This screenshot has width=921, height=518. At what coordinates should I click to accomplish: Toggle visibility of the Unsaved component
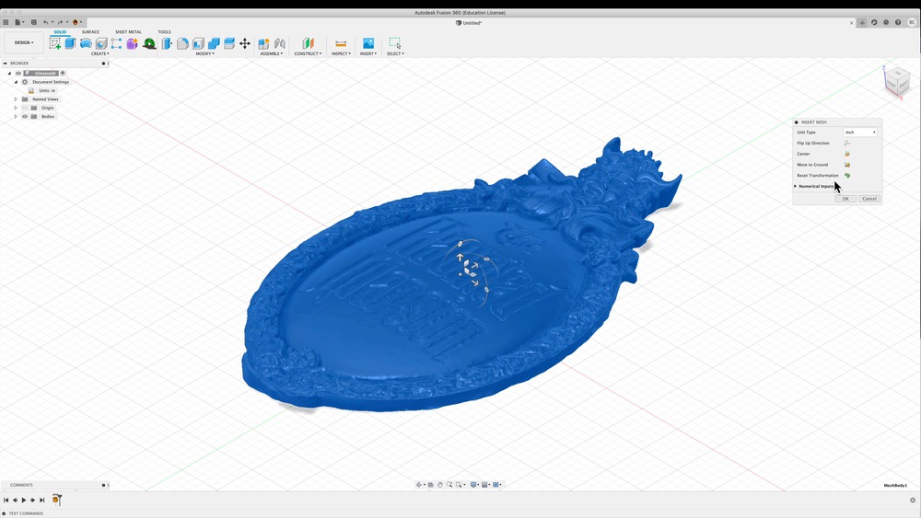click(x=18, y=74)
